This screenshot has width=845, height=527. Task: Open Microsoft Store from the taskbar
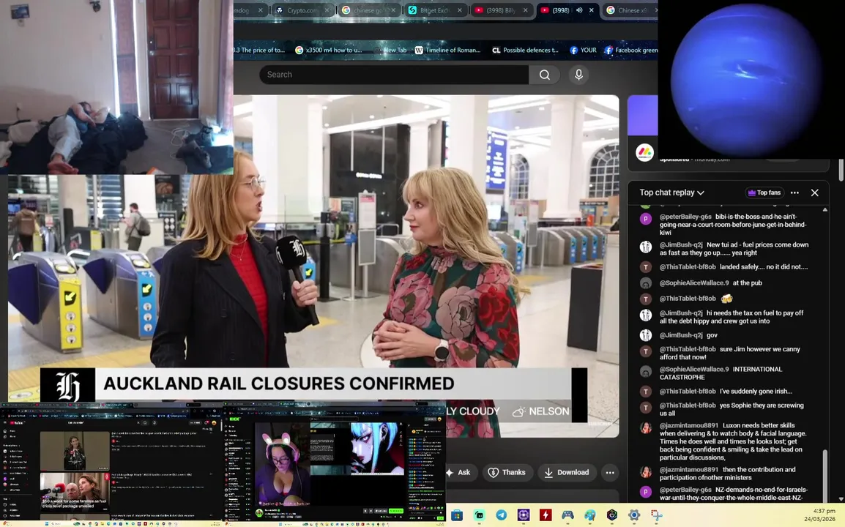[457, 515]
